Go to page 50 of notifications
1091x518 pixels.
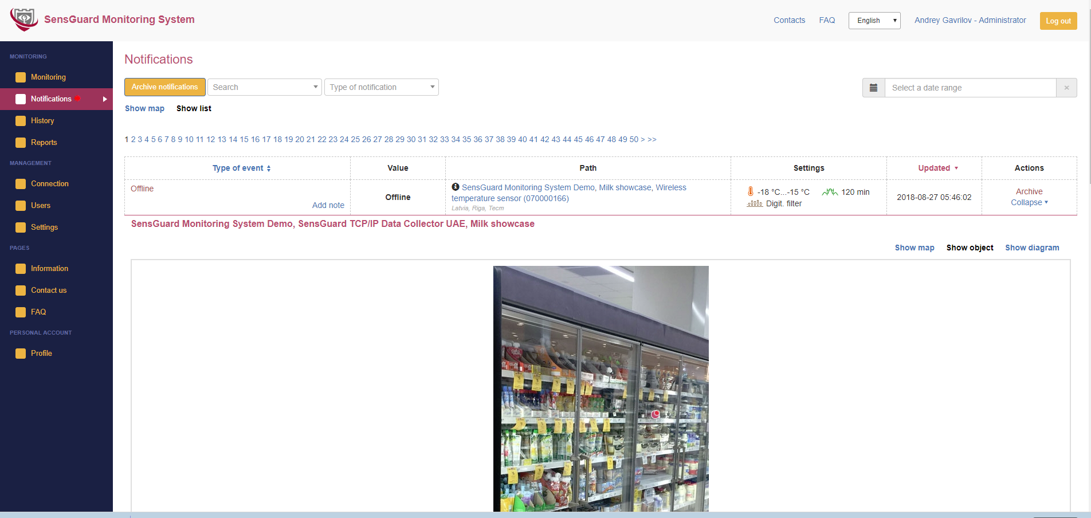(x=634, y=139)
